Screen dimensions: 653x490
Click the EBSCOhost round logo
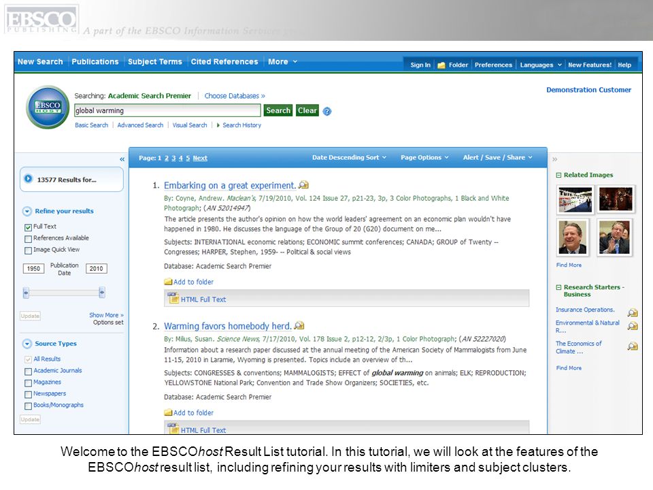click(x=48, y=107)
